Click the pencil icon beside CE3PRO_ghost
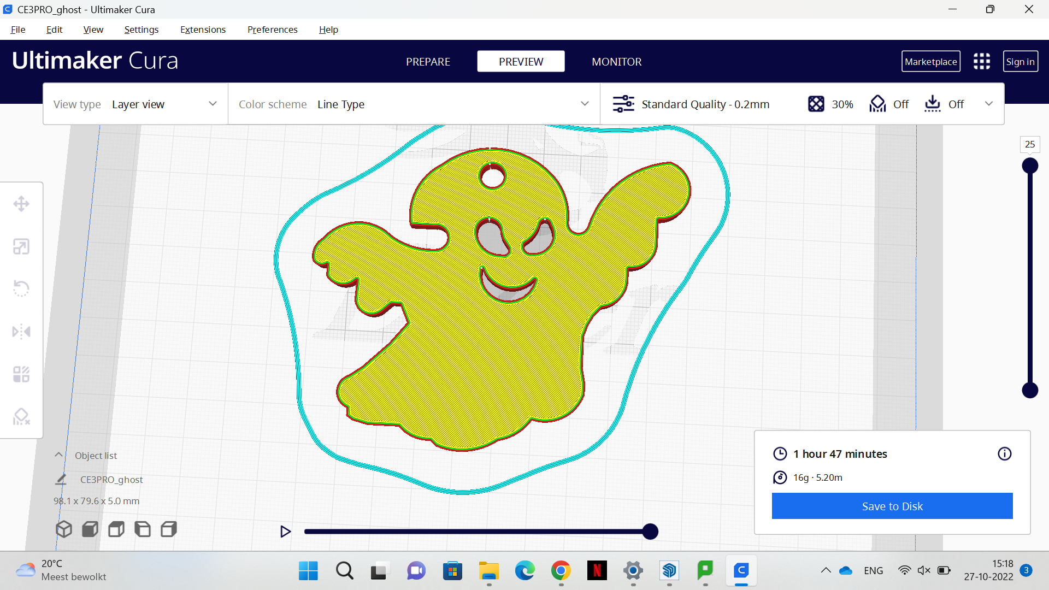 click(61, 479)
